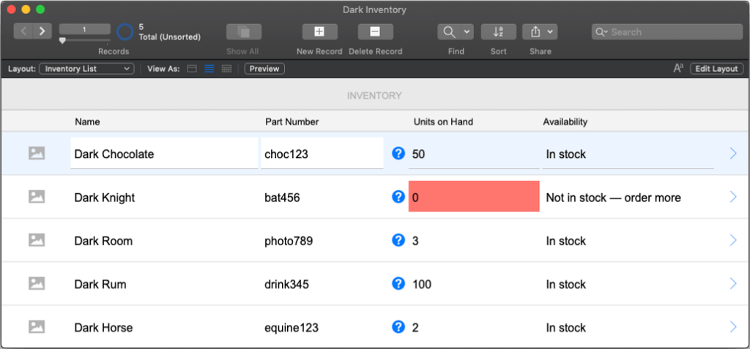Click the blue help icon beside bat456
The height and width of the screenshot is (349, 750).
coord(398,197)
